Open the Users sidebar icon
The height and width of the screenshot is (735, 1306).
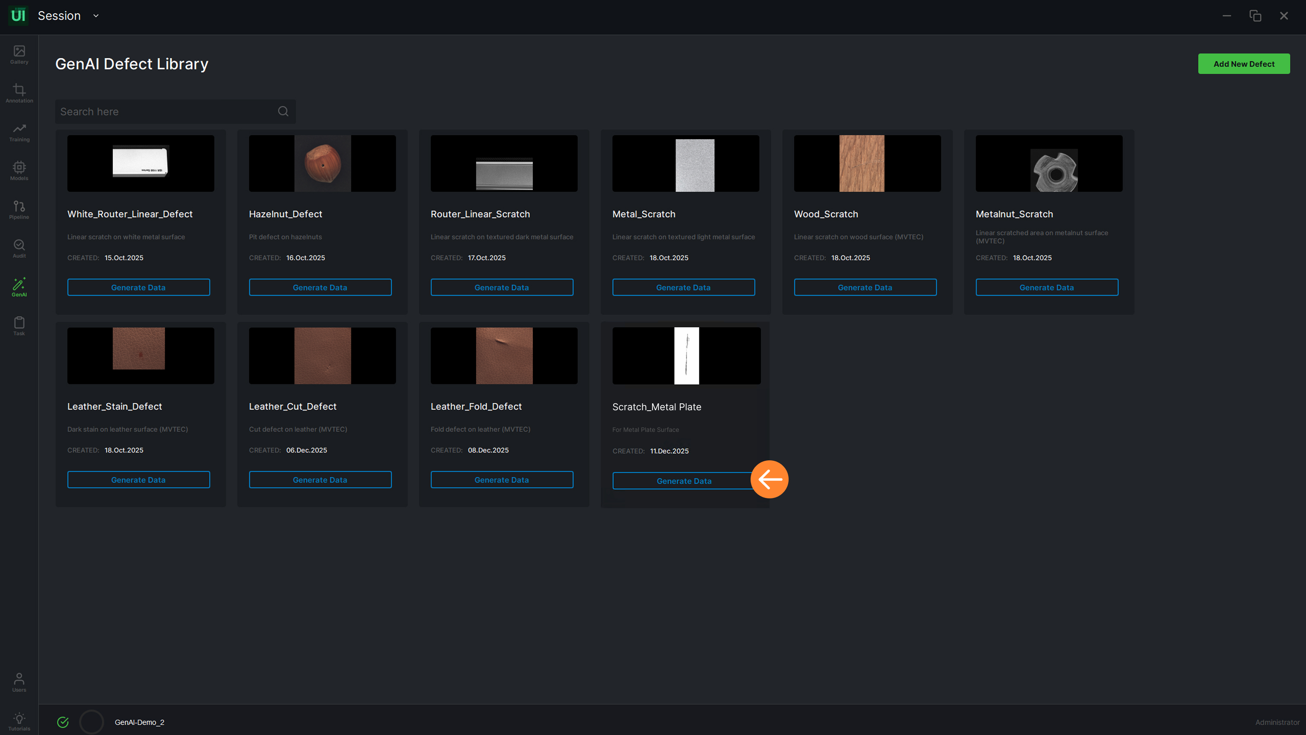click(19, 682)
